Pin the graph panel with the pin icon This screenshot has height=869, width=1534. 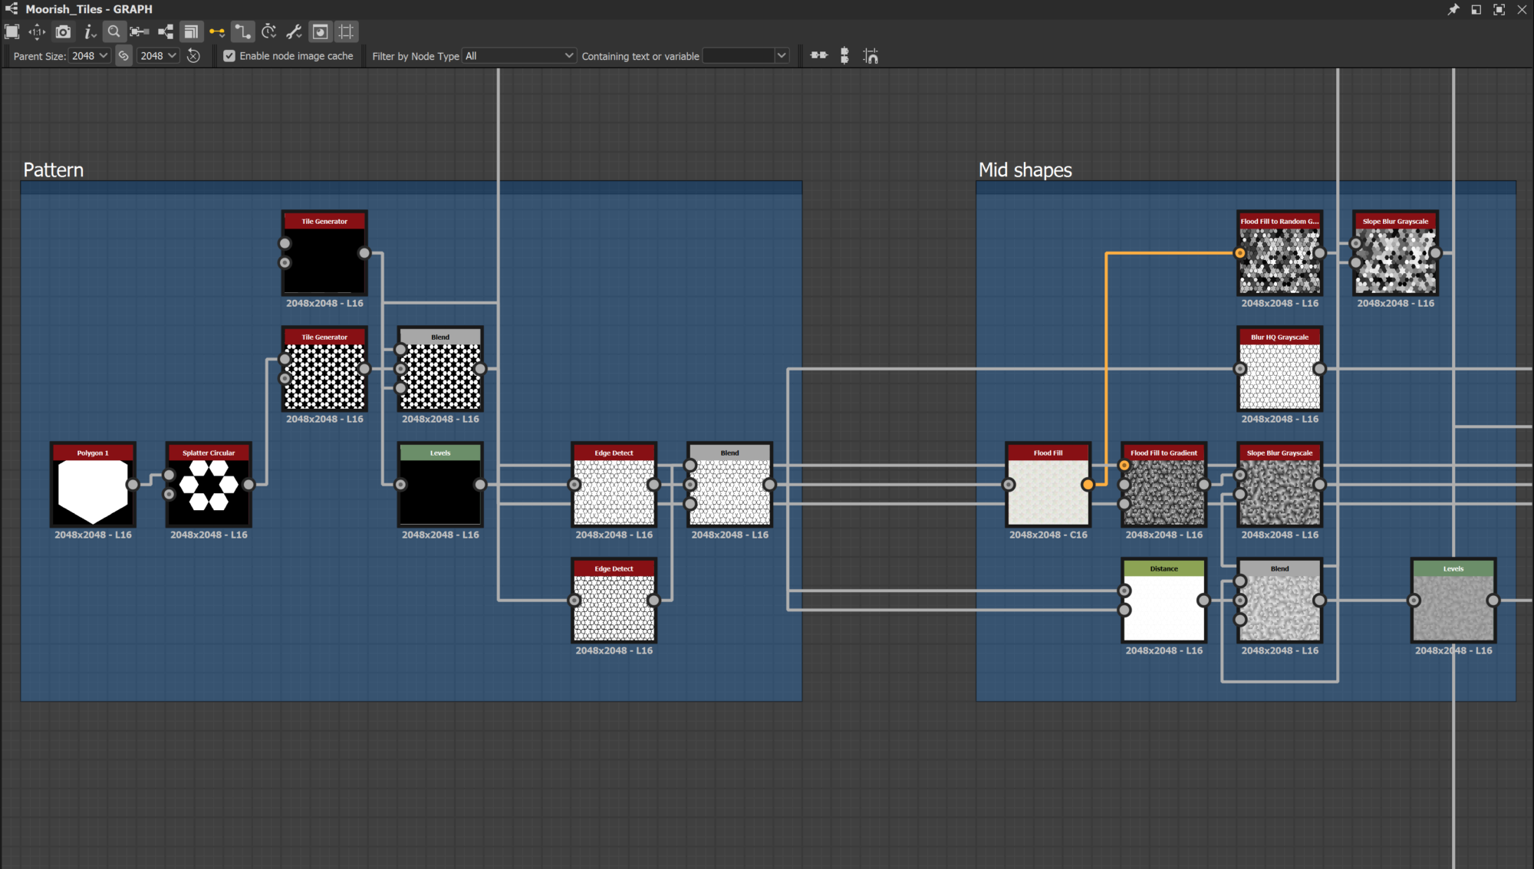1453,9
